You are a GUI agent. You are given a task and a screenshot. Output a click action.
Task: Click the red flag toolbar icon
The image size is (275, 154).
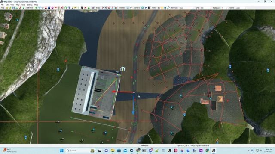pos(55,8)
